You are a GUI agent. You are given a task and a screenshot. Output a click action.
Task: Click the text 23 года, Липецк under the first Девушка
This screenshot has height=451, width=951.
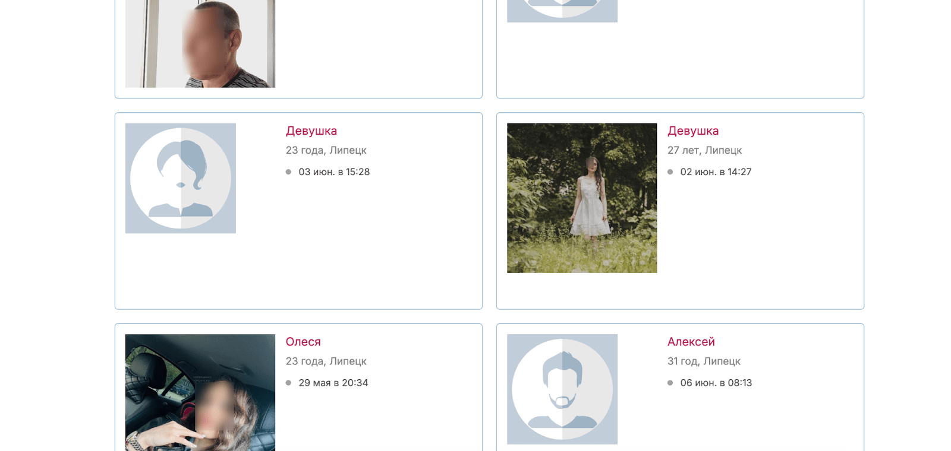[x=326, y=150]
